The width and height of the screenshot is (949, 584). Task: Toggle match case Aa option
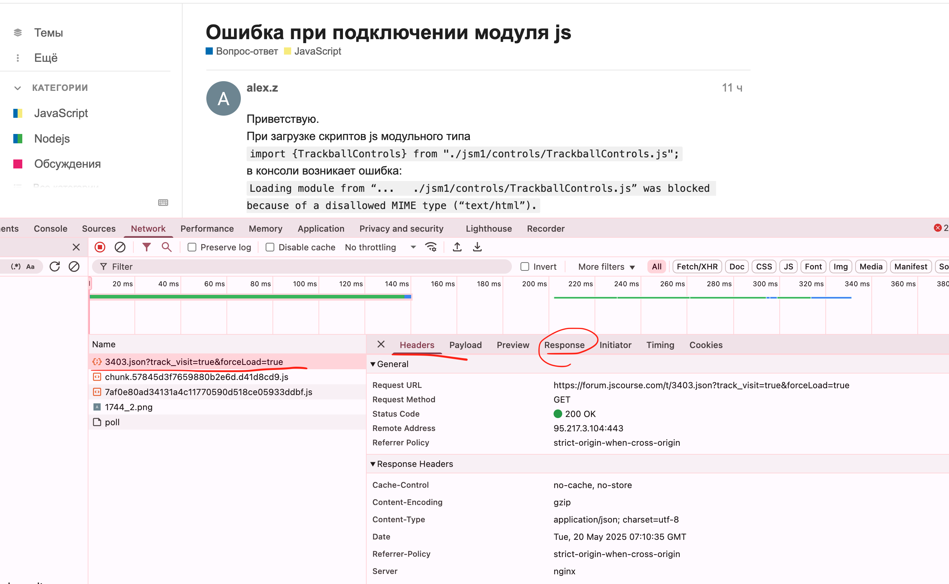(30, 266)
